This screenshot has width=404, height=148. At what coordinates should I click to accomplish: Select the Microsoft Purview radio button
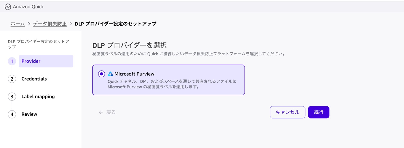click(101, 74)
